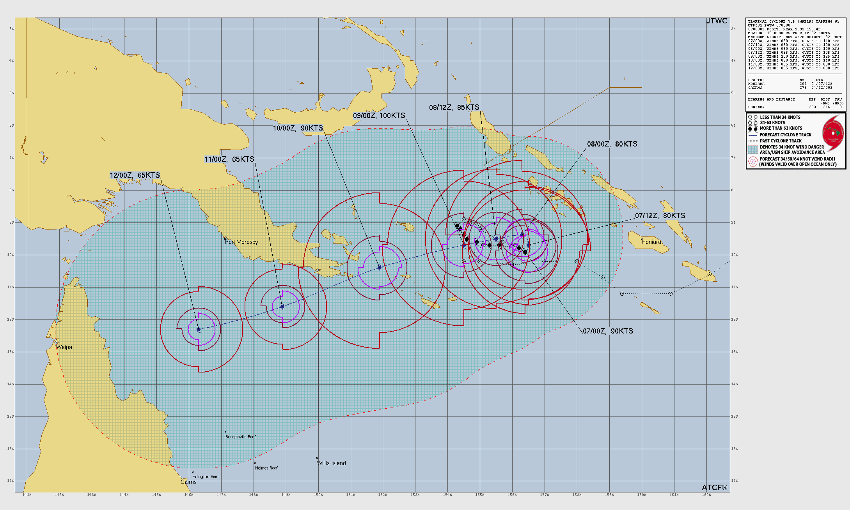Click the Willis Island map label
The height and width of the screenshot is (510, 850).
(x=331, y=463)
